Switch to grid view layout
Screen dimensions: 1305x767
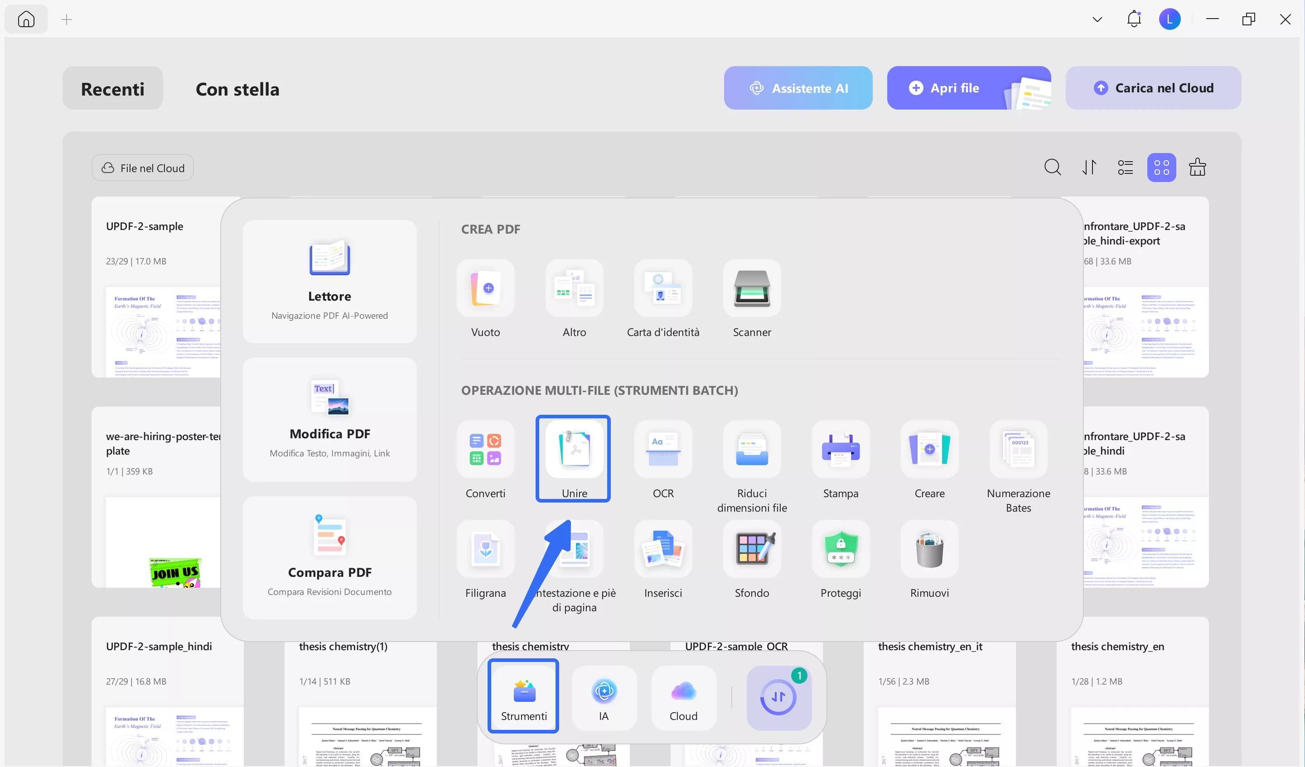click(x=1161, y=168)
